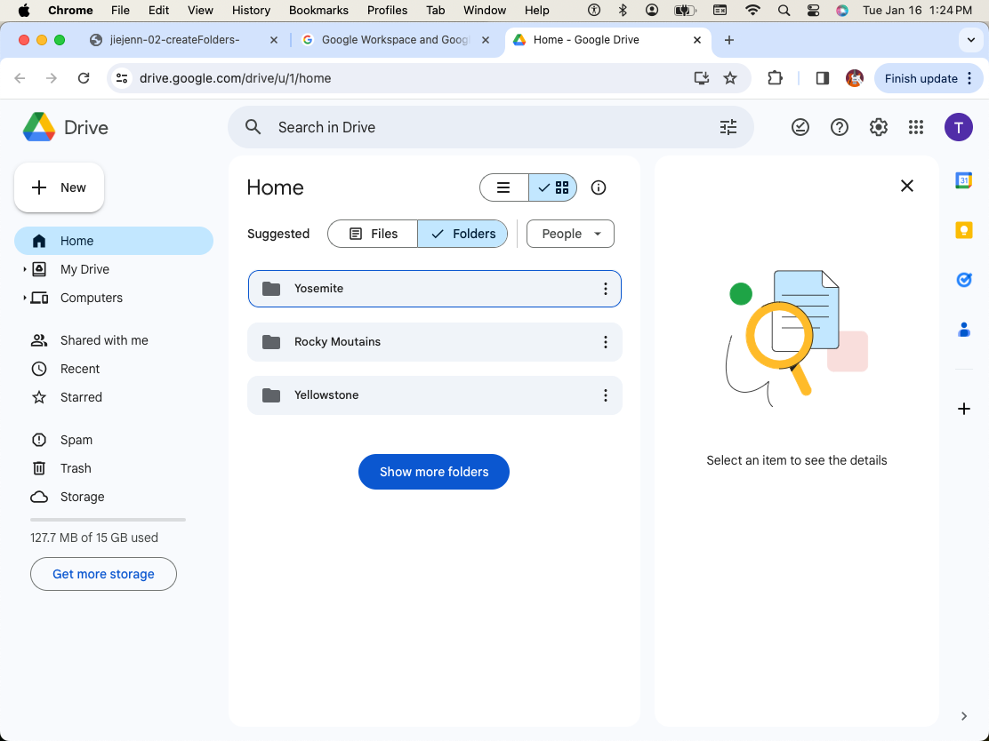Open Spam in sidebar

(x=114, y=440)
